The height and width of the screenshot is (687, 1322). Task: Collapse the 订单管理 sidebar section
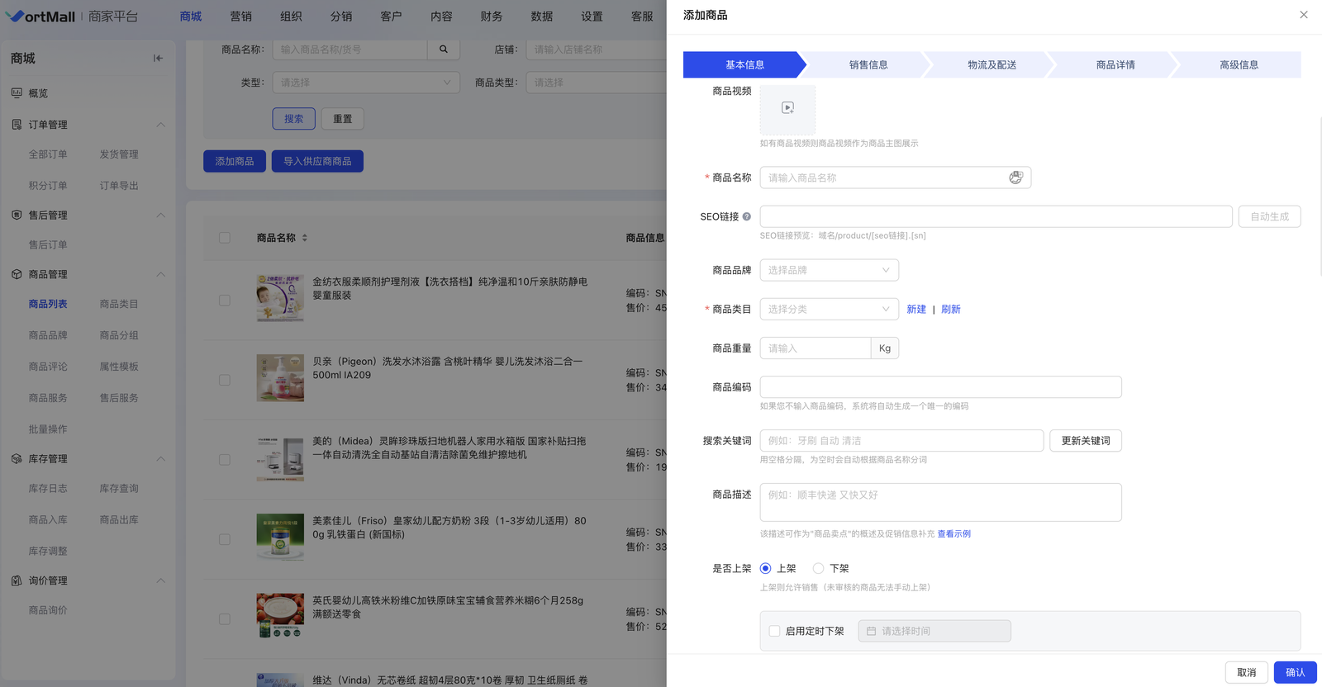160,125
